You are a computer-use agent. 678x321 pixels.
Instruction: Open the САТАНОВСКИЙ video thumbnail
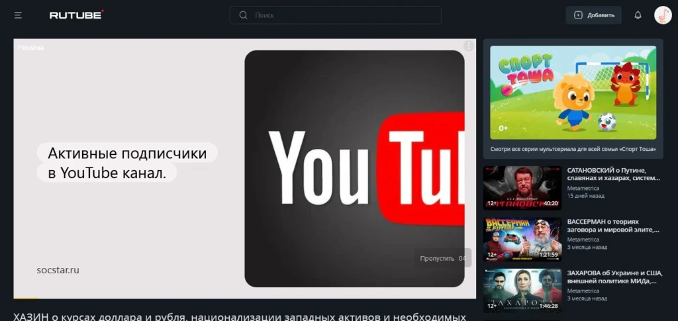pyautogui.click(x=522, y=188)
